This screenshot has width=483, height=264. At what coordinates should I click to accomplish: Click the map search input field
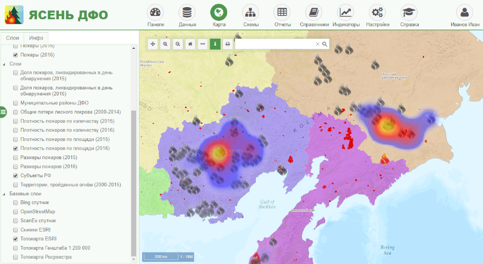[x=275, y=44]
